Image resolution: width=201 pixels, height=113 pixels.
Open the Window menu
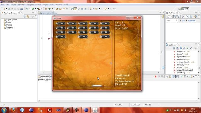coord(59,5)
